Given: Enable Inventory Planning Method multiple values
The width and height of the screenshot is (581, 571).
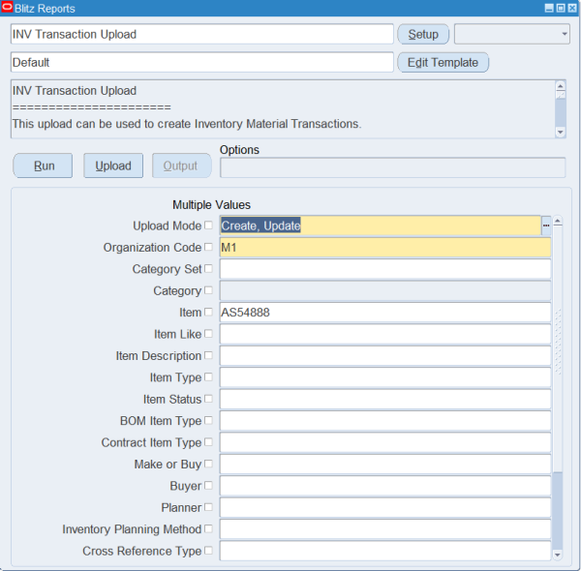Looking at the screenshot, I should point(208,528).
